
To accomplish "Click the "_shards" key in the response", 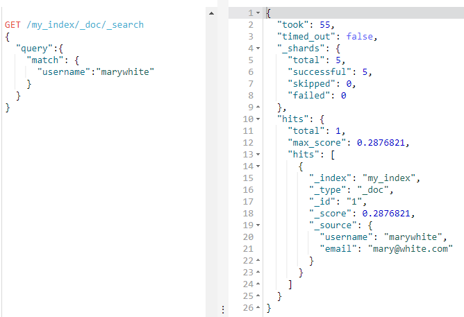I will click(x=301, y=49).
